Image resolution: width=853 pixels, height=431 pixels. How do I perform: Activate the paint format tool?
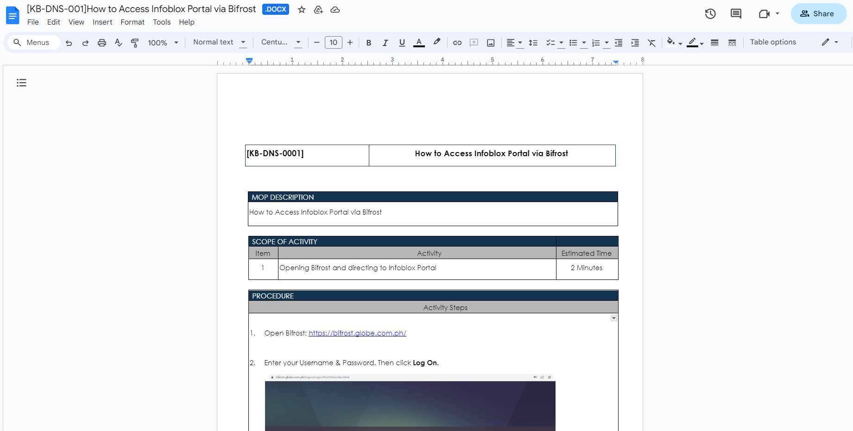tap(135, 43)
